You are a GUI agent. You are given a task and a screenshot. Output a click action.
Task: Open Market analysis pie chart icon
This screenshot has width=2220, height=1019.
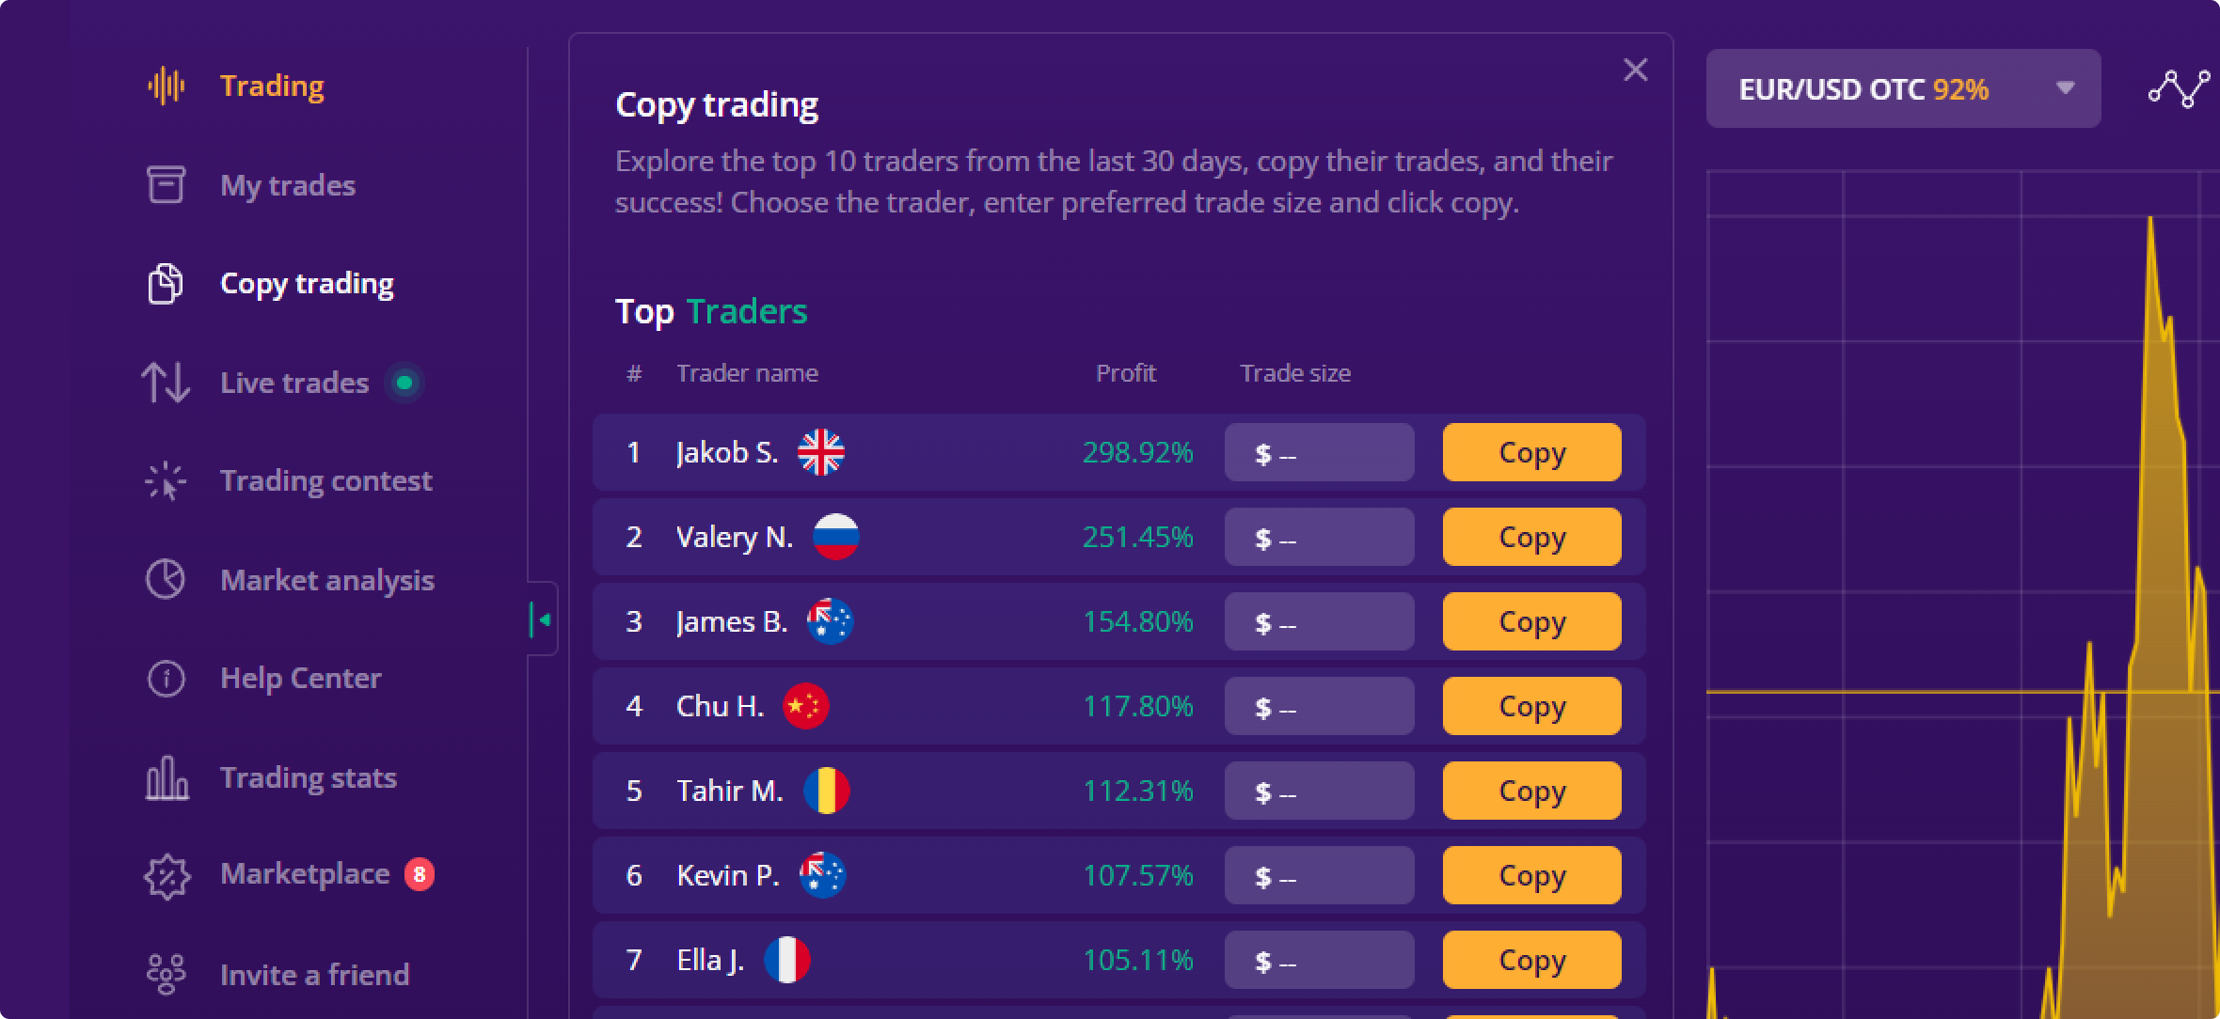[x=166, y=579]
